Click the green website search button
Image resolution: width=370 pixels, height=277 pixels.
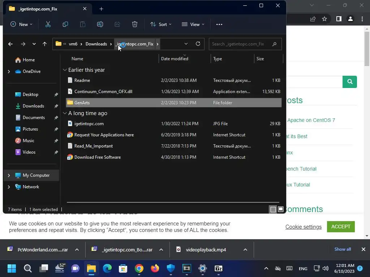click(350, 82)
